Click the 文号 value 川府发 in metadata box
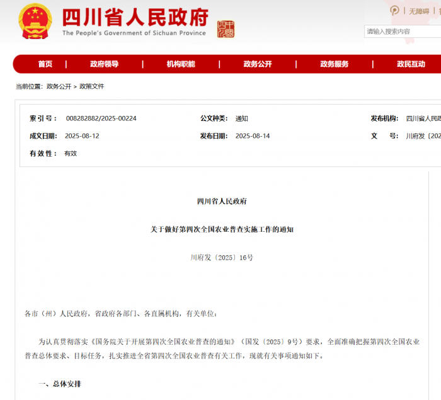 click(423, 136)
